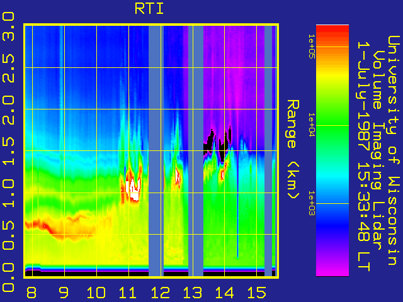403x302 pixels.
Task: Select the time axis label 12
Action: pyautogui.click(x=161, y=293)
